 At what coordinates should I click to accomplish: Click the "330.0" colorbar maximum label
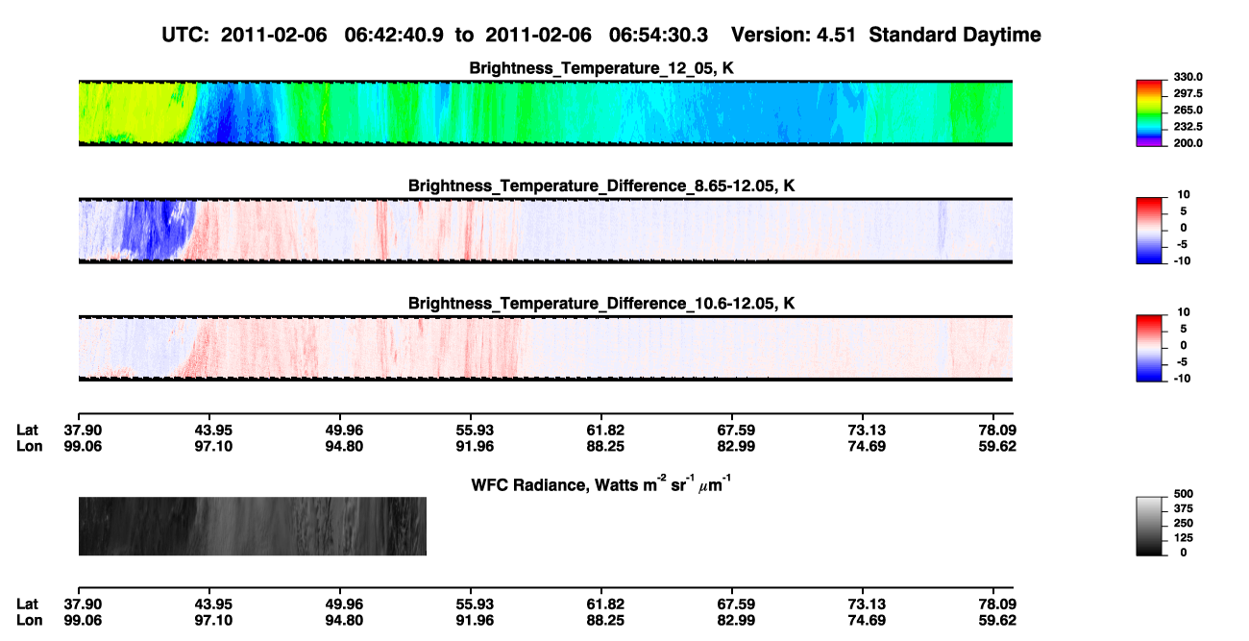1188,77
